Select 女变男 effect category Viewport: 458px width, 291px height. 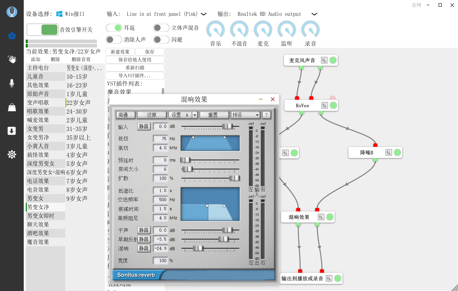tap(45, 129)
